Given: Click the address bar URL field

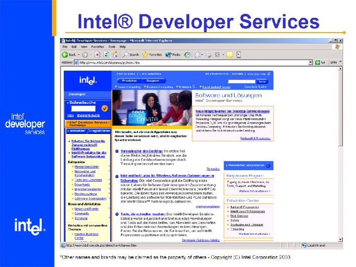Looking at the screenshot, I should 194,62.
